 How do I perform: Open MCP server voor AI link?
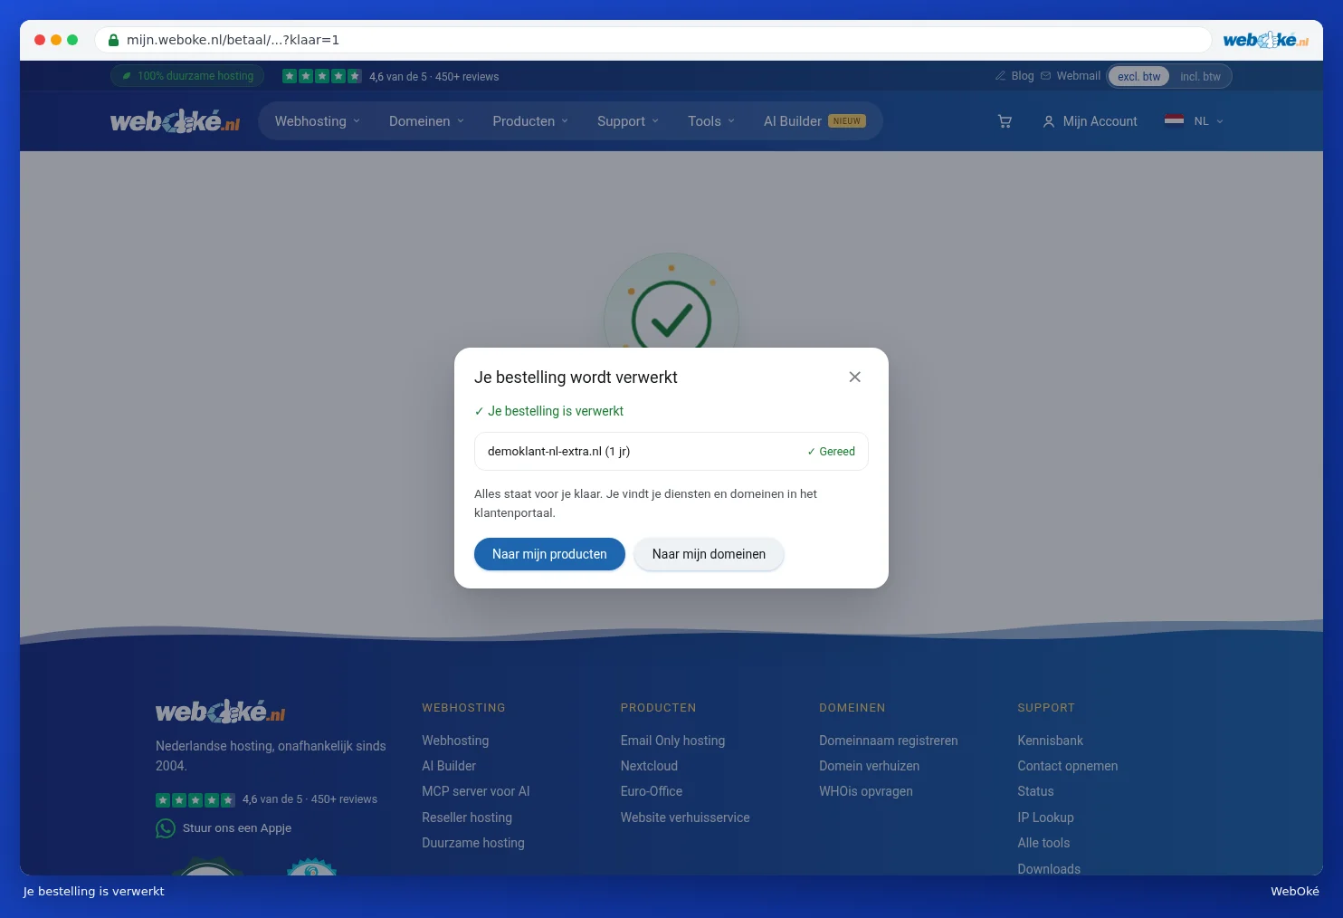(476, 791)
